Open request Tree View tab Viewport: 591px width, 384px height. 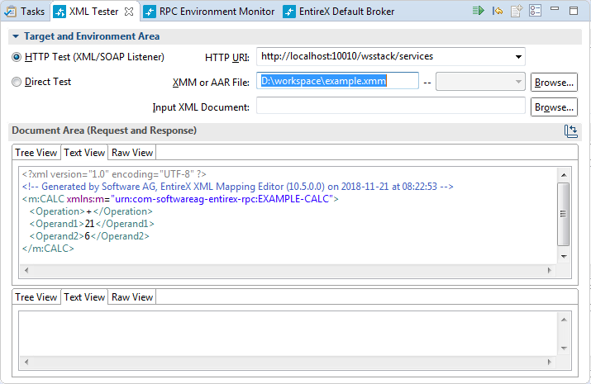36,153
